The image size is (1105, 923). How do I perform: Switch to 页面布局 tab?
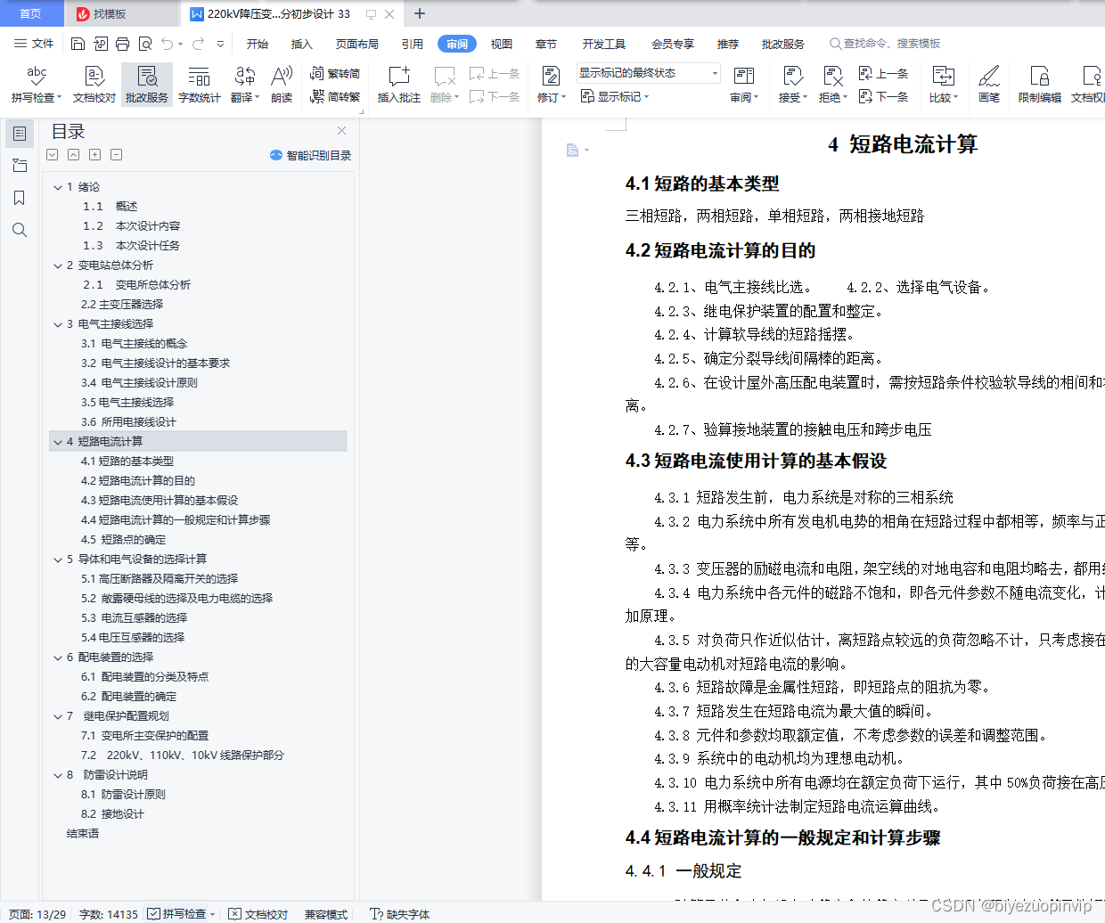click(357, 44)
